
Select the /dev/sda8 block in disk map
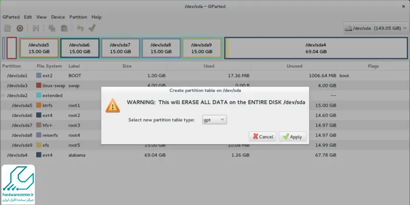(161, 48)
